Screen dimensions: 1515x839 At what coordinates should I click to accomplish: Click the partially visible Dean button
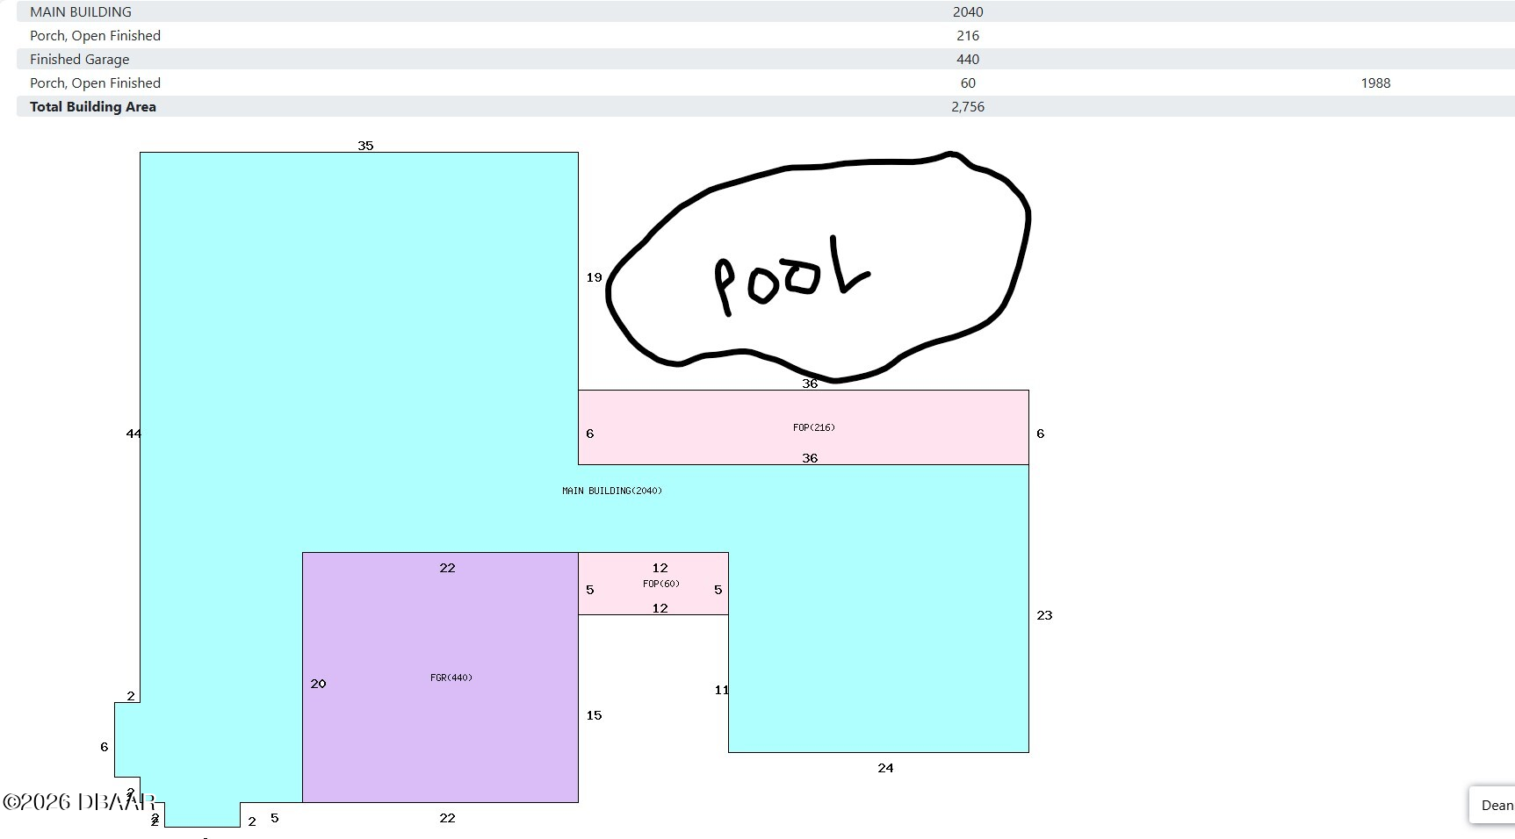tap(1493, 805)
